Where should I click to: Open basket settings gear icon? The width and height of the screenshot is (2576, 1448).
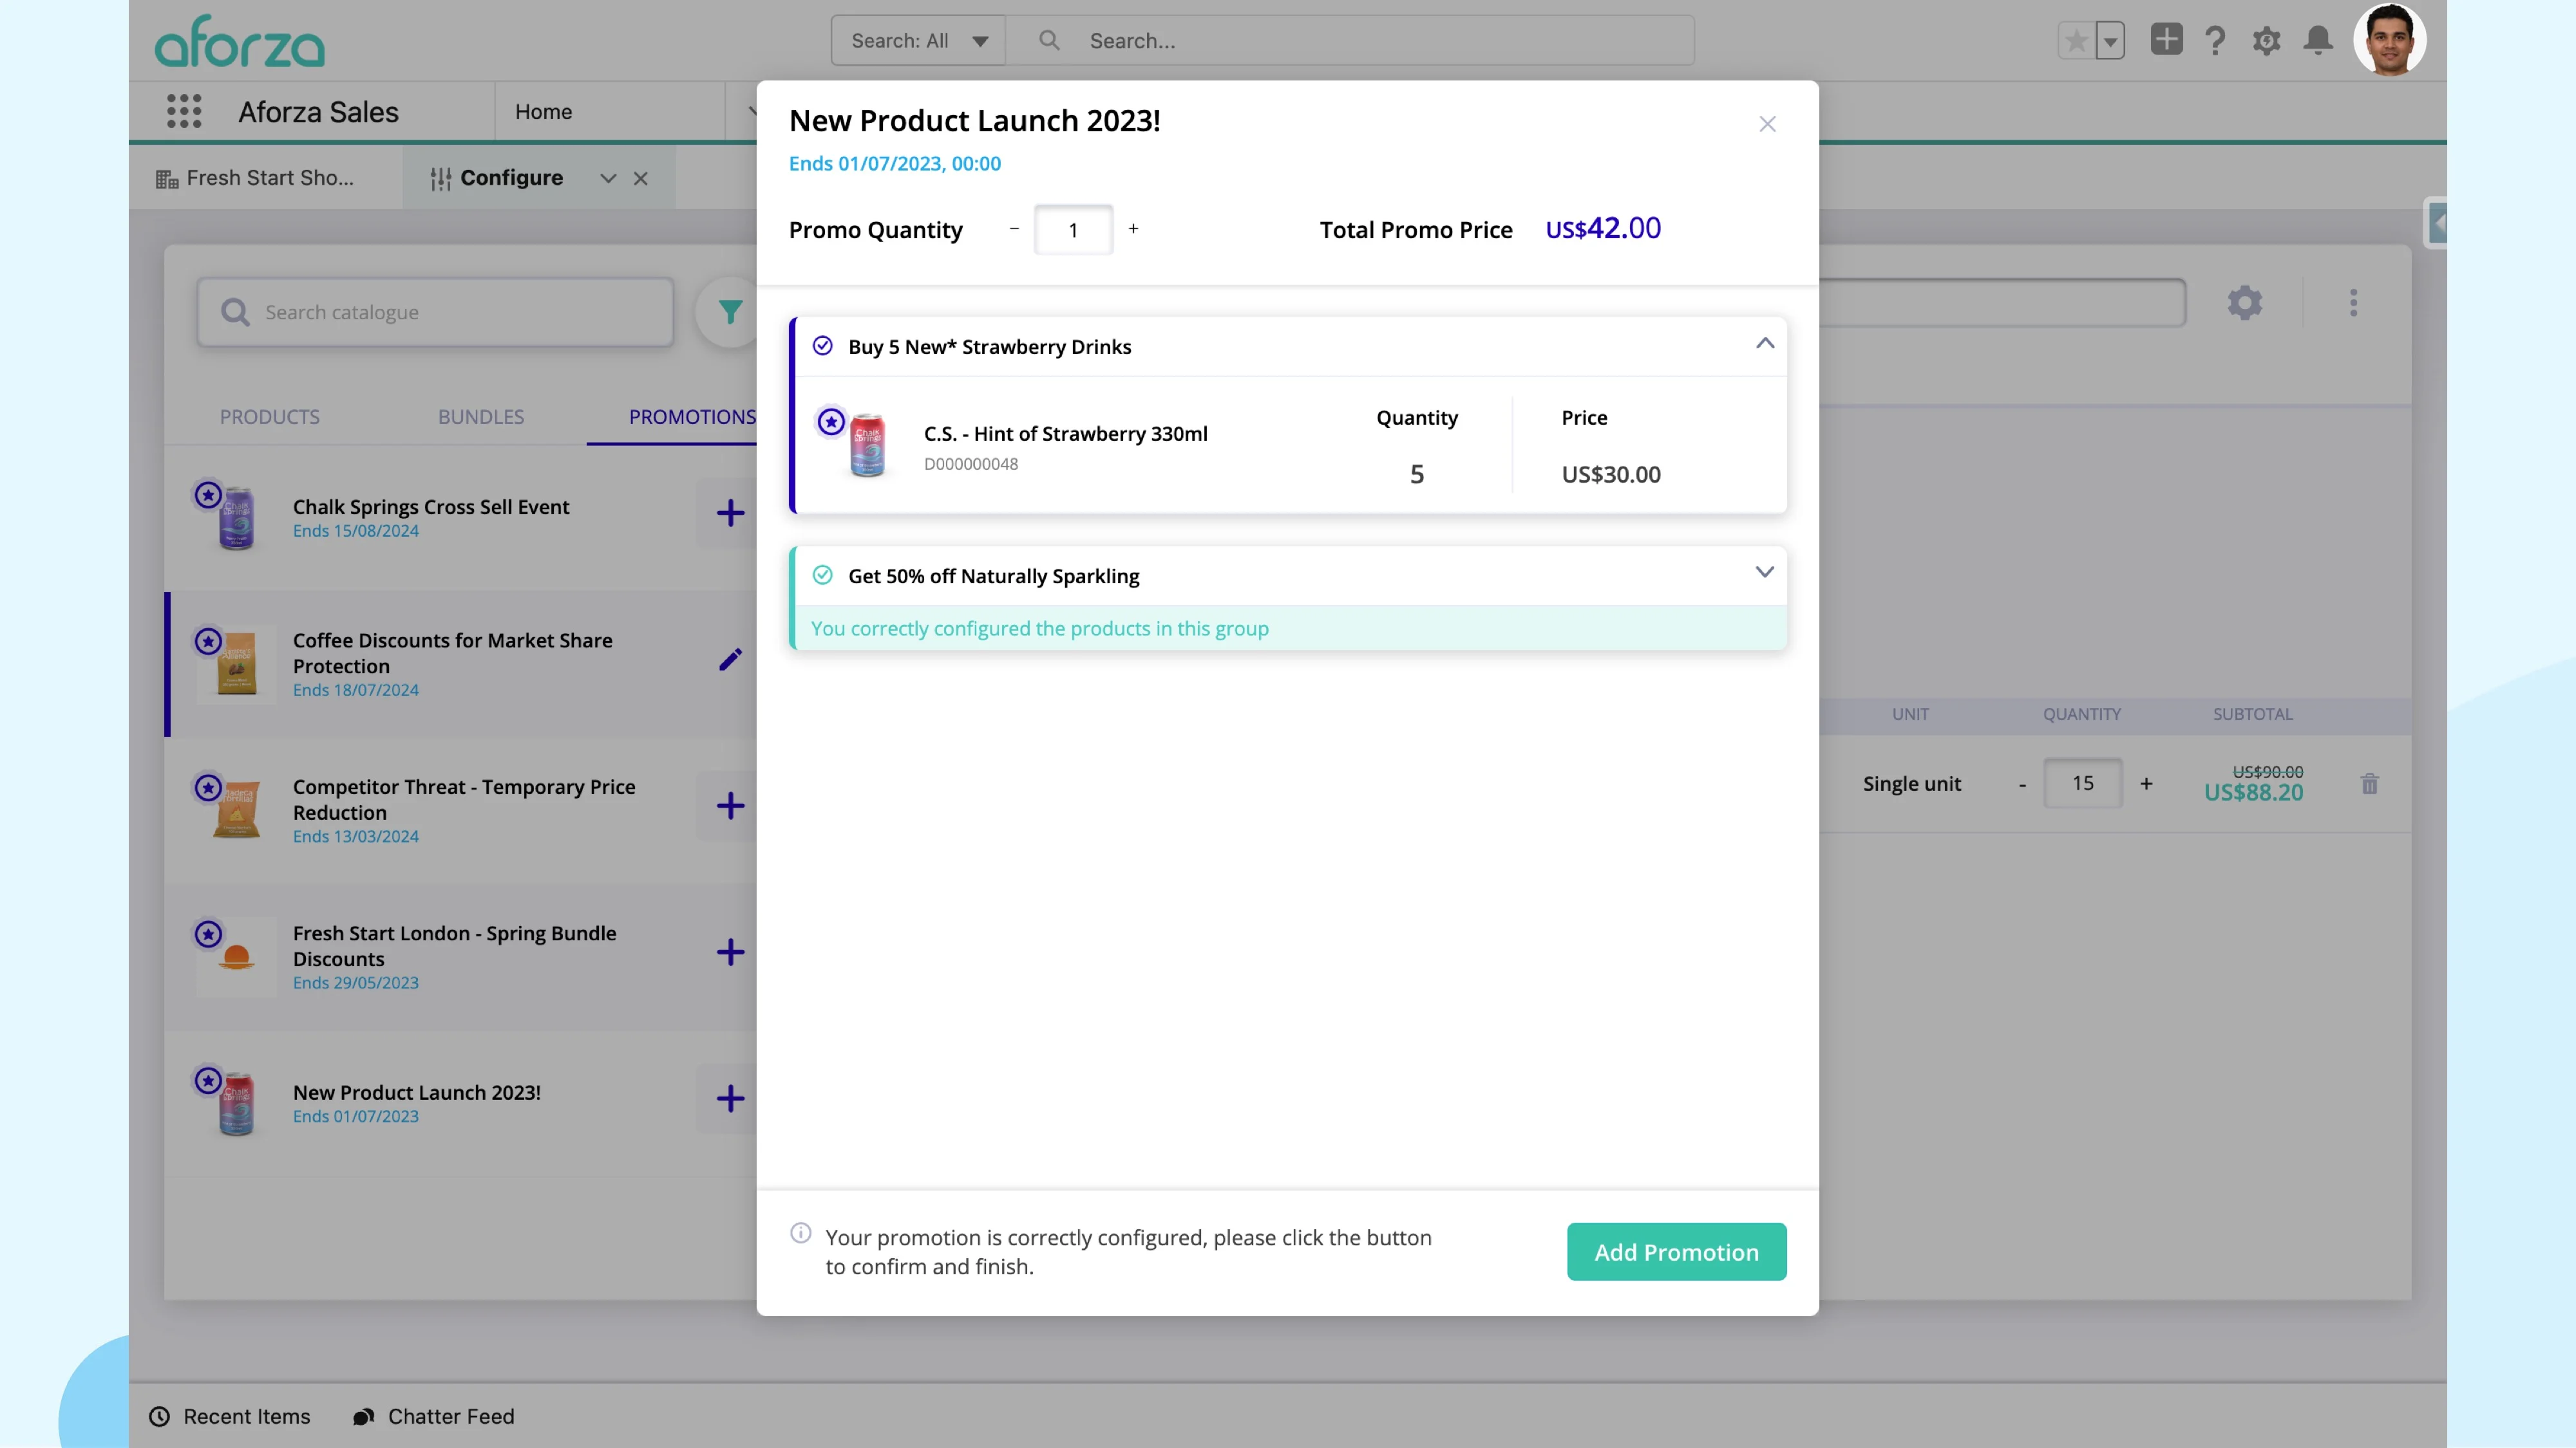(x=2244, y=302)
